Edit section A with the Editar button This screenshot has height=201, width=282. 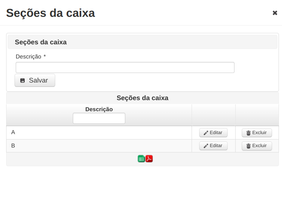[213, 133]
